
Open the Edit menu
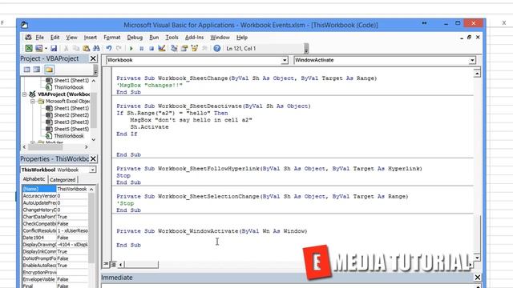click(x=55, y=38)
